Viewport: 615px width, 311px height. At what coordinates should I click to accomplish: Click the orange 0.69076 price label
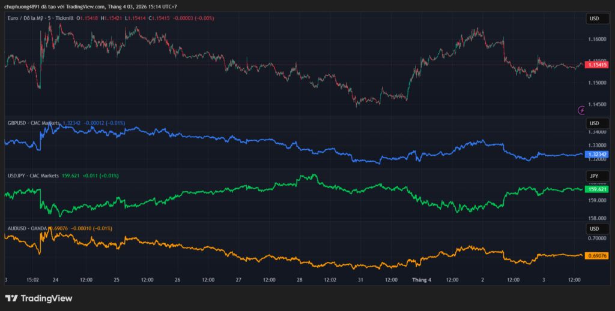click(x=597, y=256)
